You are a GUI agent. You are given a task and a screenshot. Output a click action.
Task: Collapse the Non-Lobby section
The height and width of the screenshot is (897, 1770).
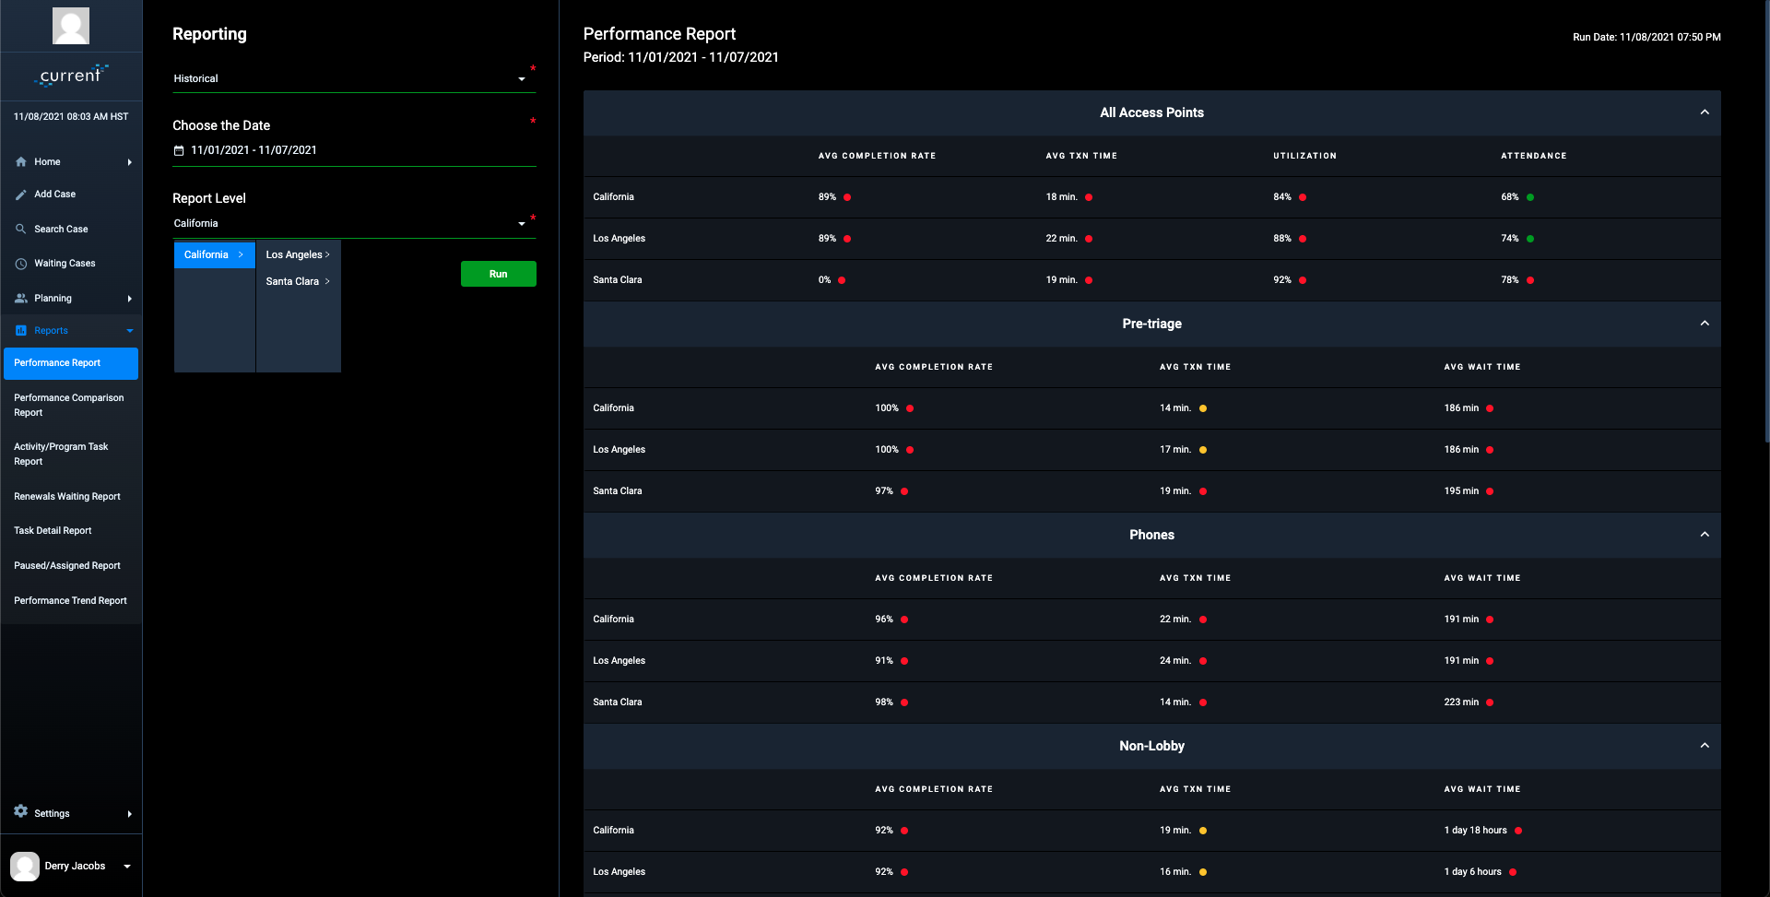1705,746
